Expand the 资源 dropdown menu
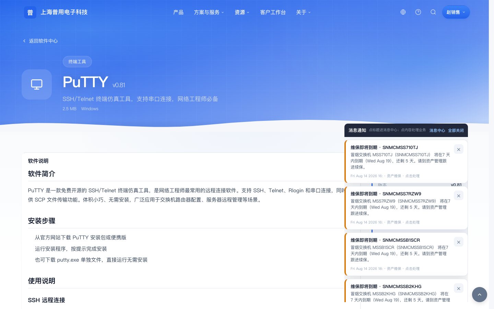Image resolution: width=494 pixels, height=309 pixels. [x=242, y=12]
